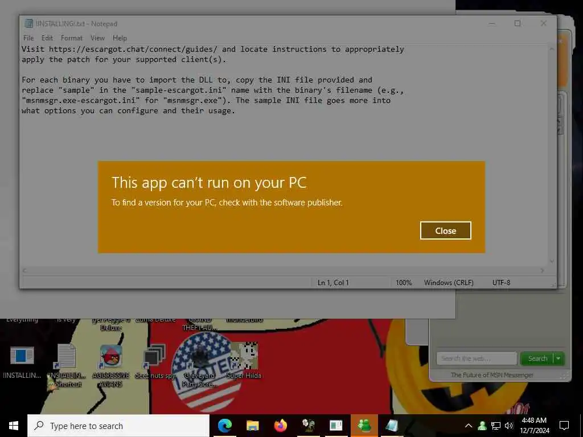This screenshot has width=583, height=437.
Task: Select the 'deez nuts spy' desktop shortcut
Action: (155, 361)
